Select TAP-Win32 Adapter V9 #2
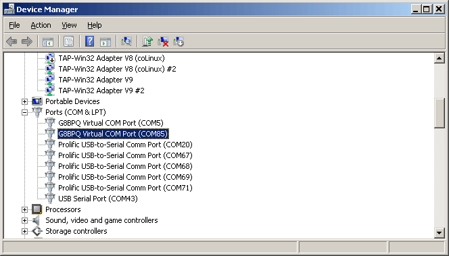The height and width of the screenshot is (256, 449). pos(101,91)
